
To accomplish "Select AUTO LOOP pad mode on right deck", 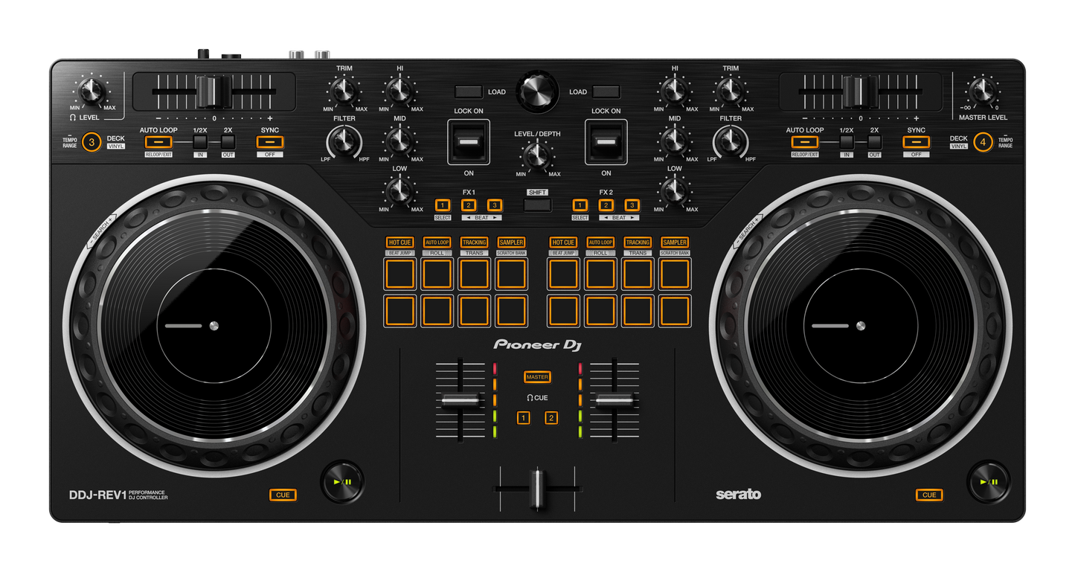I will (600, 242).
